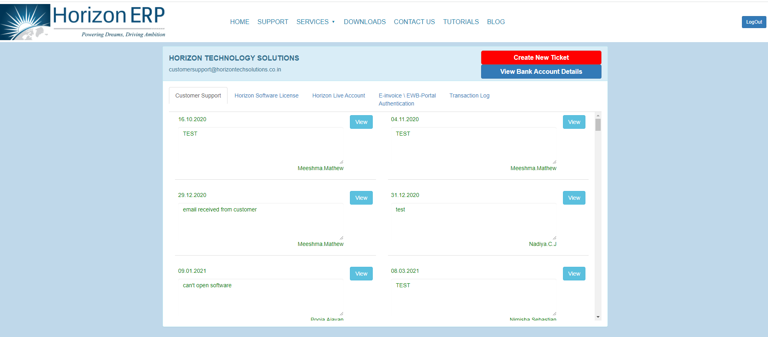Click the 09.01.2021 date

pos(192,271)
